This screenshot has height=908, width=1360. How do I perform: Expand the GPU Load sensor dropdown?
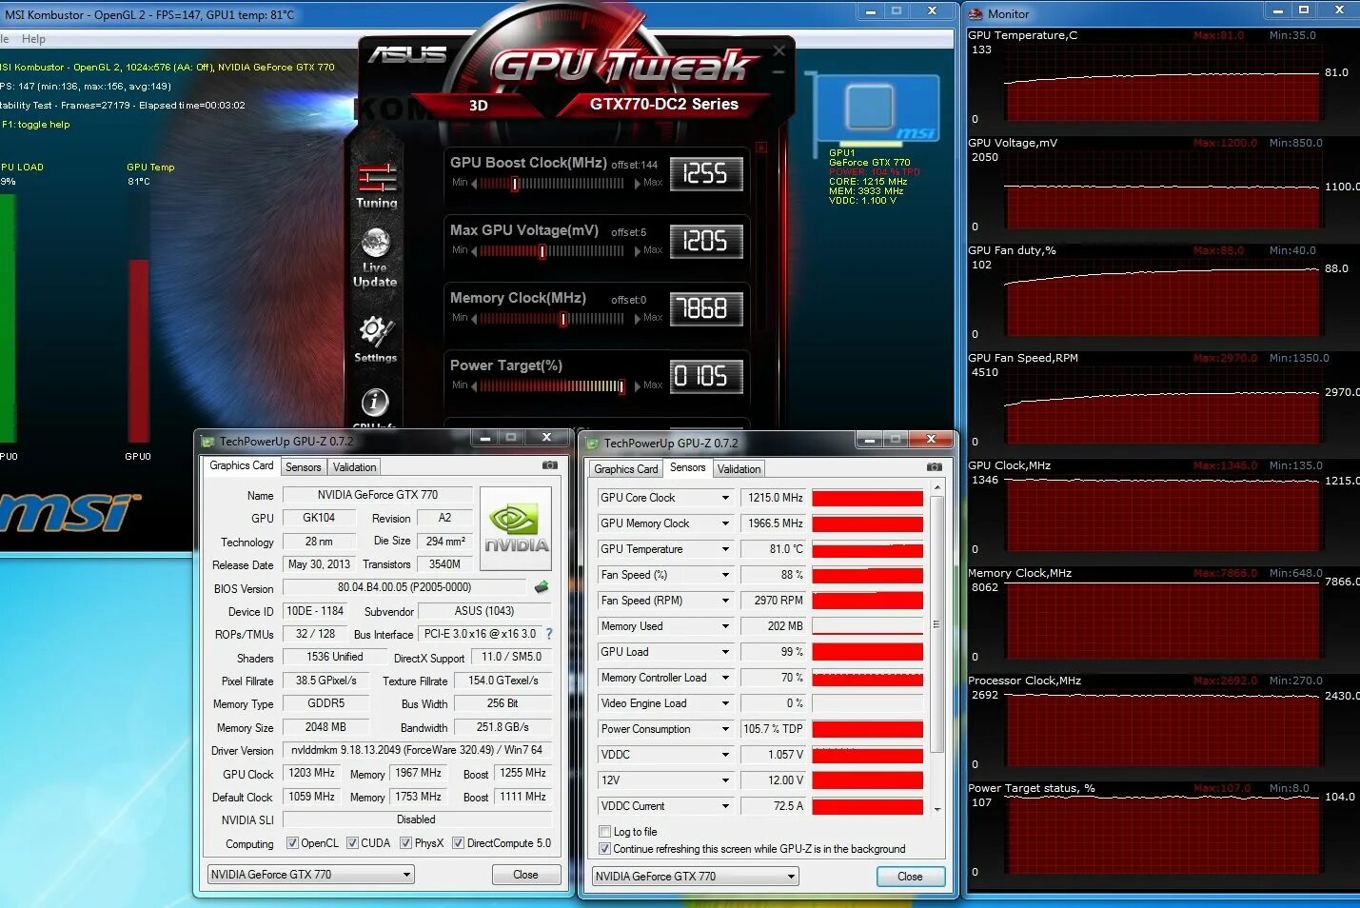[x=725, y=652]
